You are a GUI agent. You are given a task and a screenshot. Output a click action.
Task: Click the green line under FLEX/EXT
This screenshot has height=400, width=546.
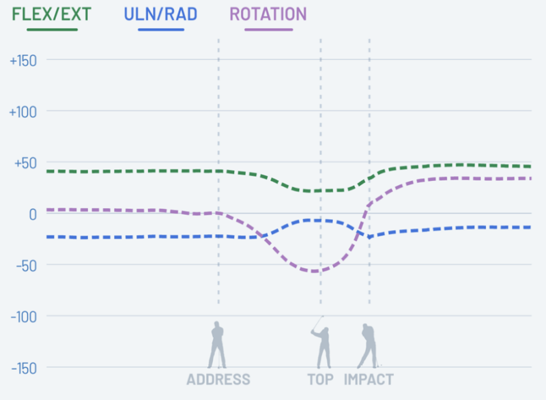(53, 29)
